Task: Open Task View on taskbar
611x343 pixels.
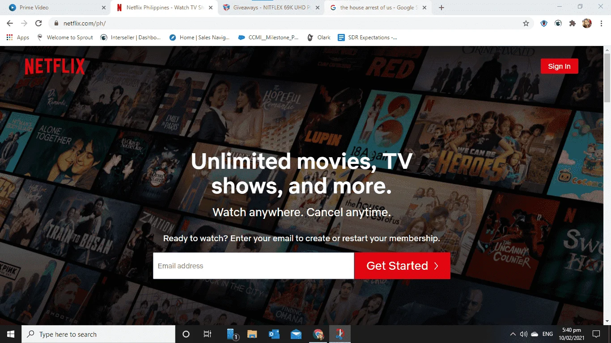Action: 208,334
